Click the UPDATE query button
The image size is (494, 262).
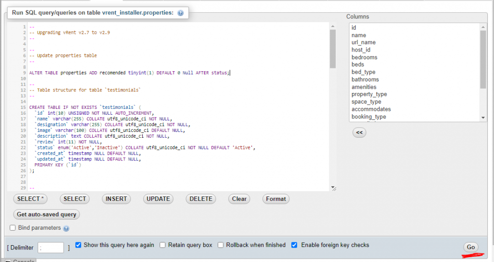click(x=158, y=199)
